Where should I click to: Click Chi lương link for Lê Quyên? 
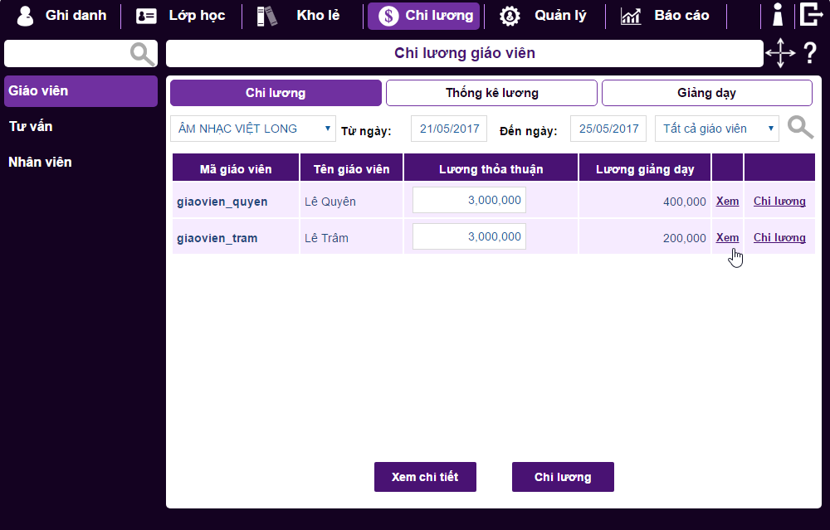(x=779, y=202)
